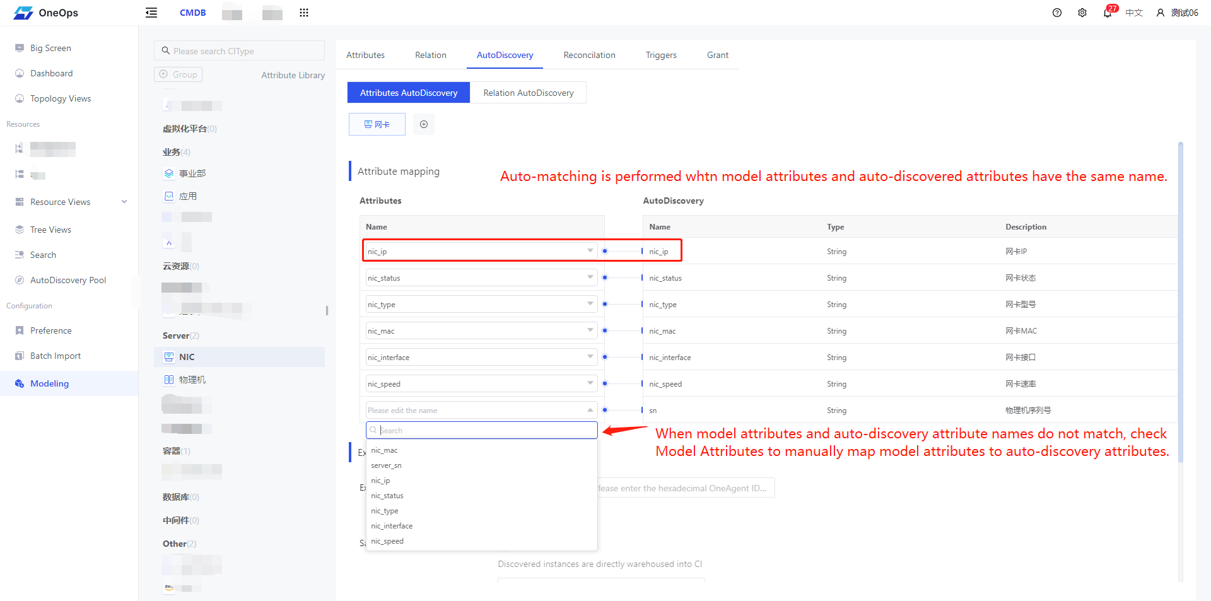Open the help question mark icon

pyautogui.click(x=1057, y=13)
